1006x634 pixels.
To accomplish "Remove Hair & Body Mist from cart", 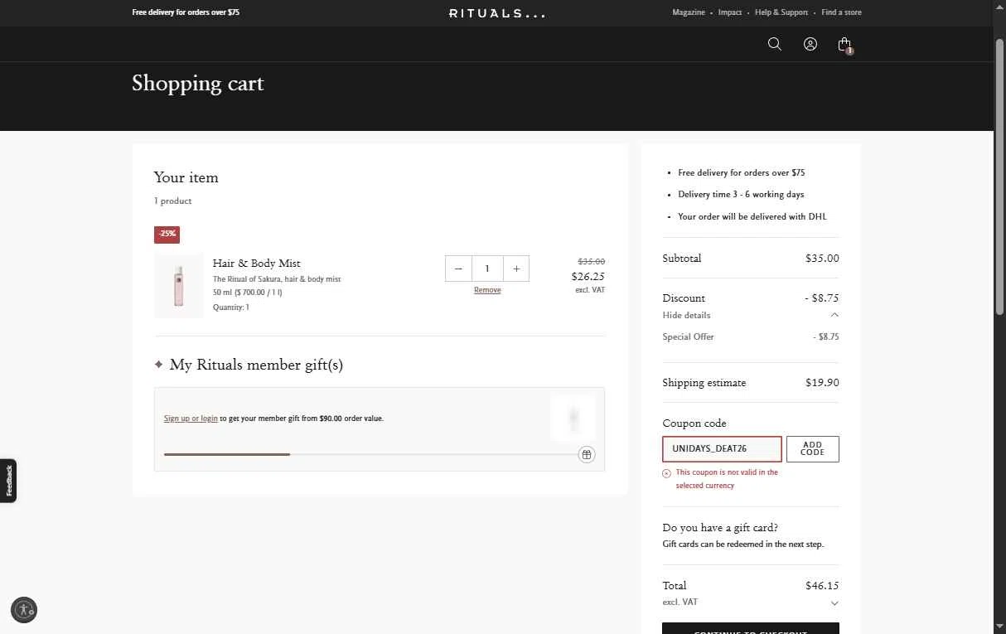I will [487, 290].
